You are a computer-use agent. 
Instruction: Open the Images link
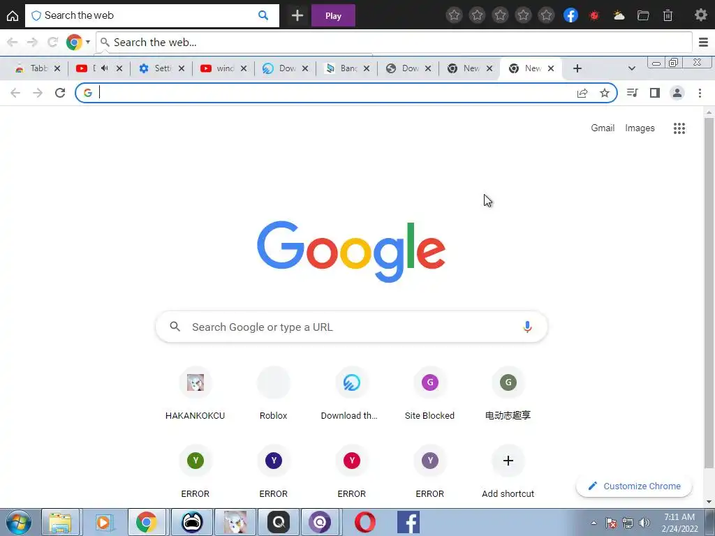pos(640,128)
